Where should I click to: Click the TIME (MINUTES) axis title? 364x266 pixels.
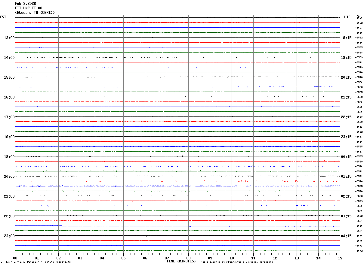click(x=181, y=261)
